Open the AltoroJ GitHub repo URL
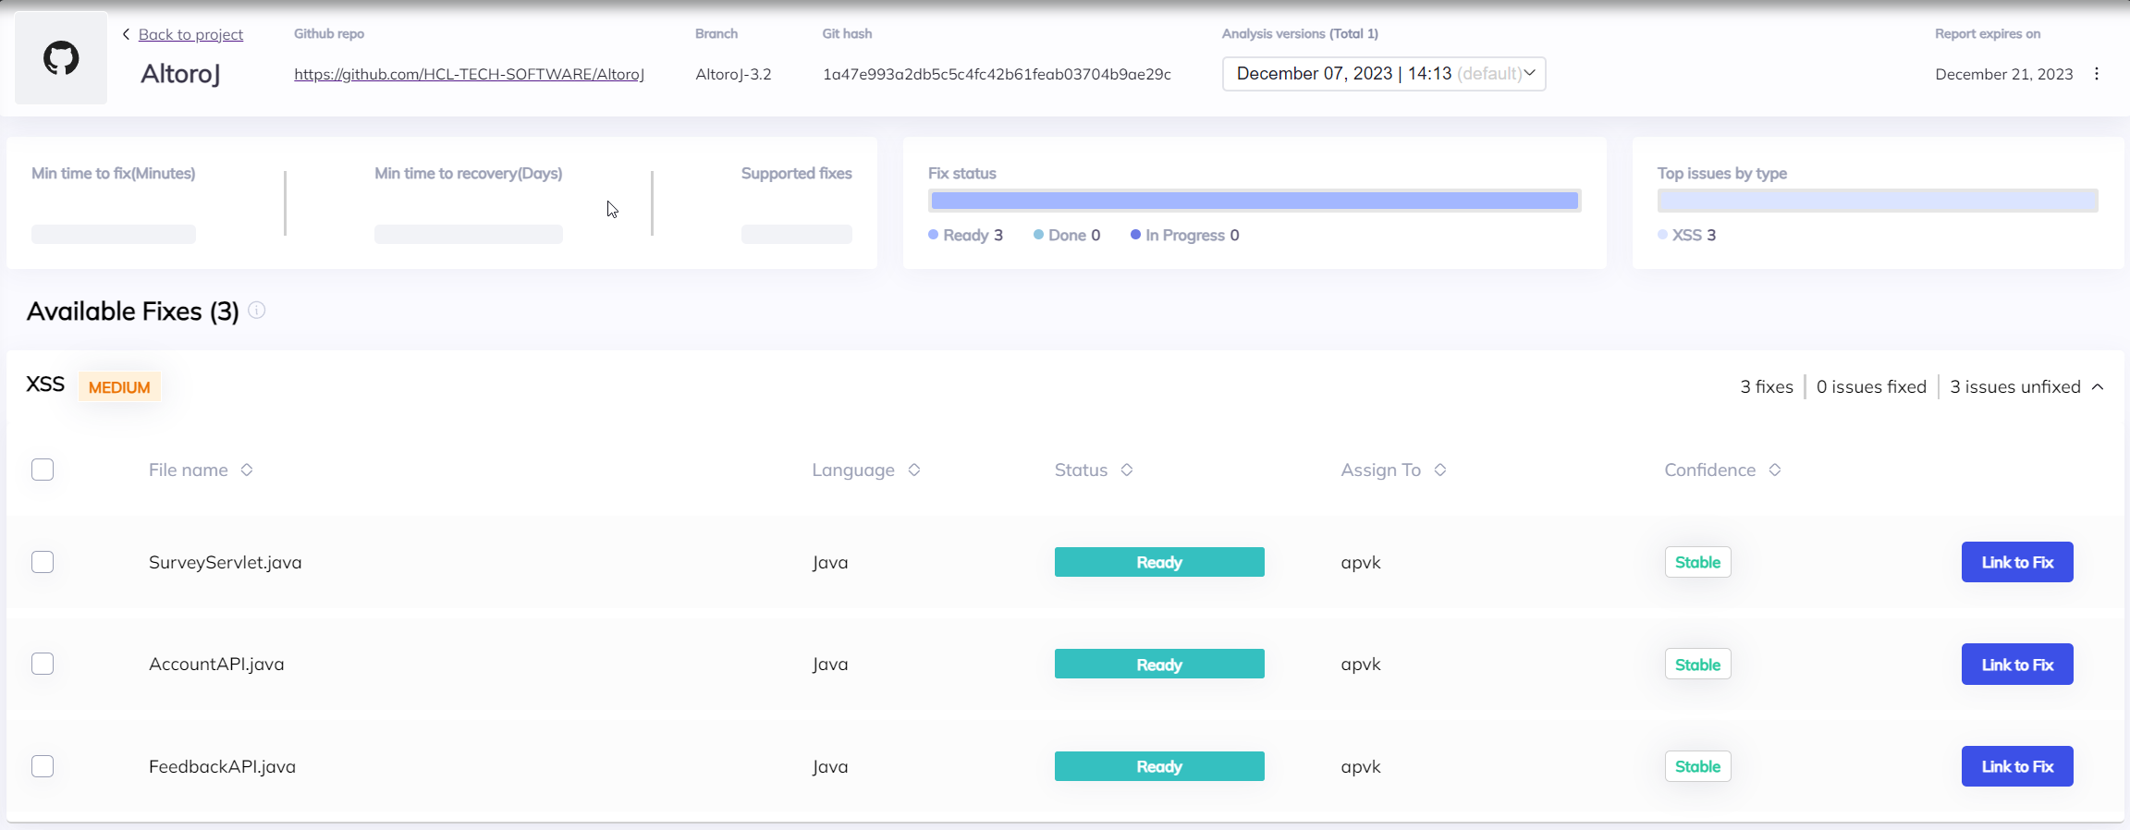 click(x=469, y=74)
